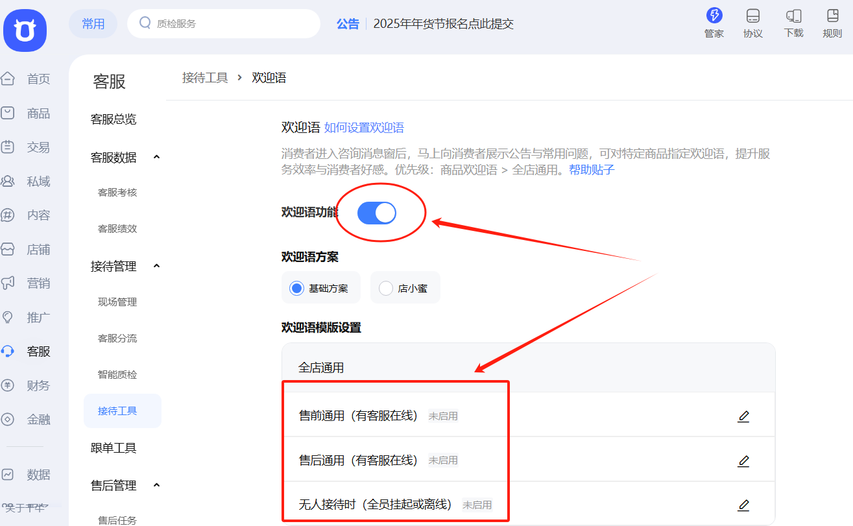Image resolution: width=853 pixels, height=526 pixels.
Task: Edit the 售后通用 welcome template pencil
Action: (743, 461)
